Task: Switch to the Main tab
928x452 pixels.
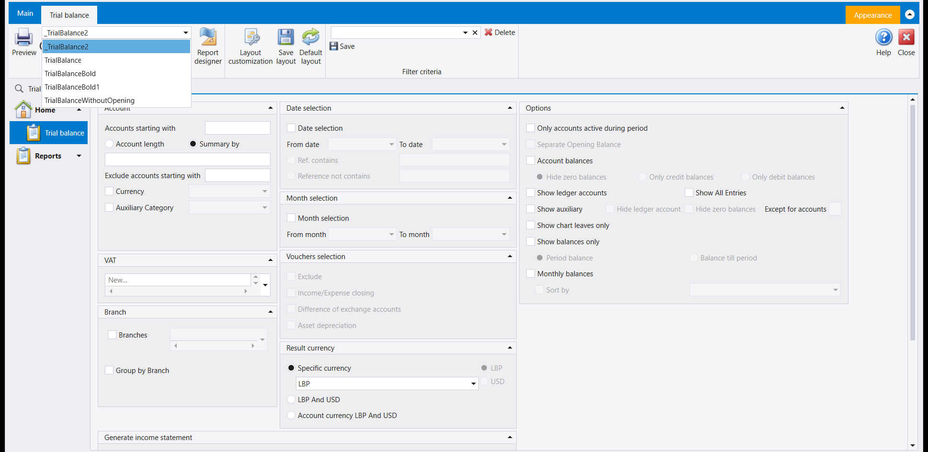Action: point(25,13)
